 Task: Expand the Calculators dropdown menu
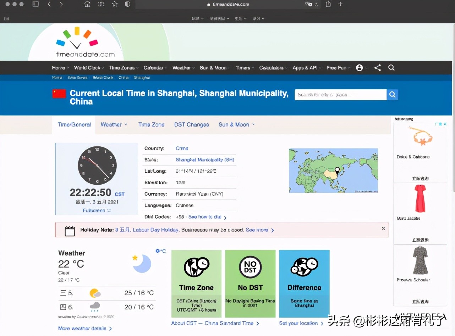[273, 68]
